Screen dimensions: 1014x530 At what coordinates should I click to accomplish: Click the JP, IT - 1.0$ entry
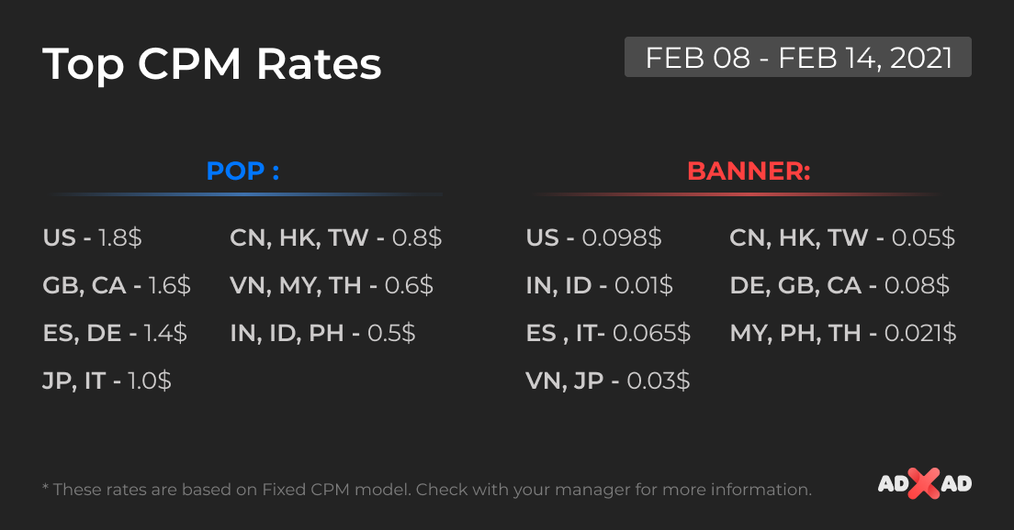(x=107, y=381)
